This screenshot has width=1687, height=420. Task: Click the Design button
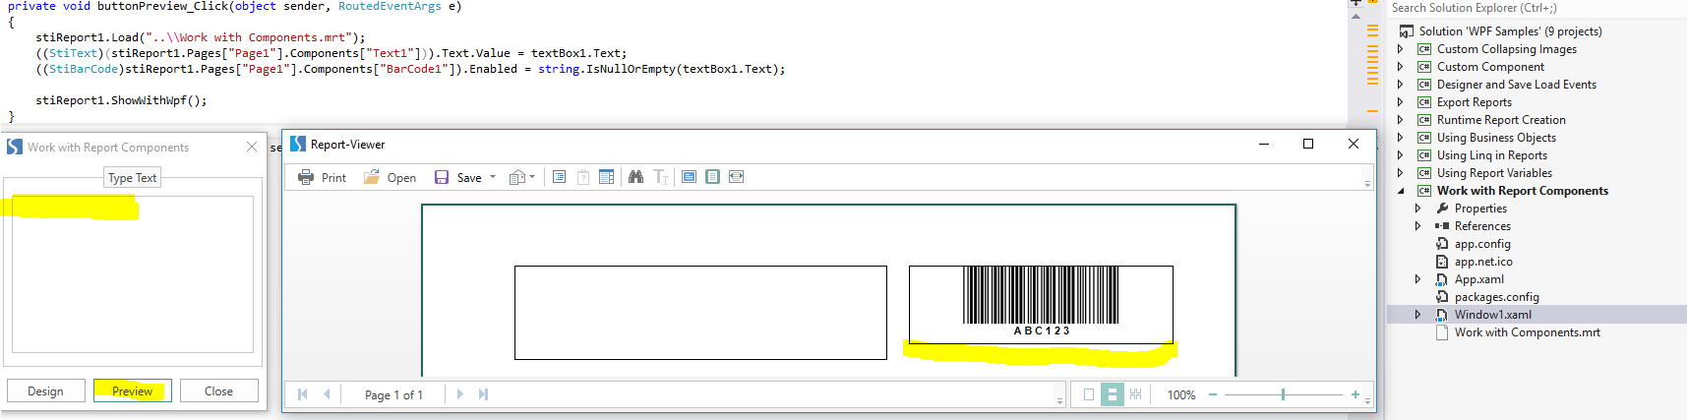[x=45, y=391]
